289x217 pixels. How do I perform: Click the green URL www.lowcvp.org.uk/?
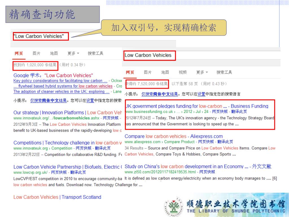[30, 172]
